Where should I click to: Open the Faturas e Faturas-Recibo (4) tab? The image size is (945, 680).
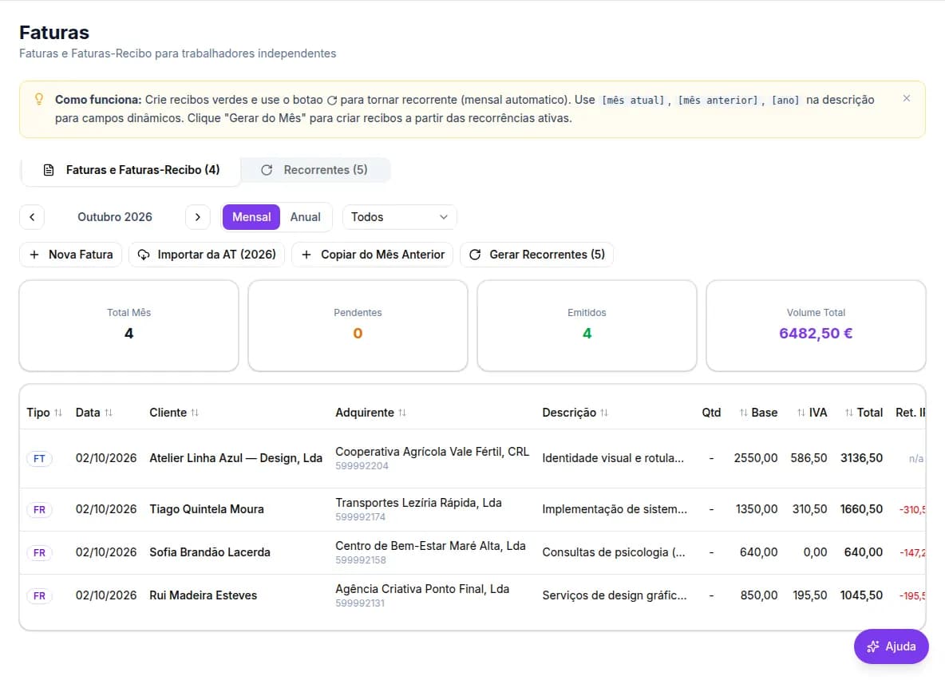click(132, 170)
